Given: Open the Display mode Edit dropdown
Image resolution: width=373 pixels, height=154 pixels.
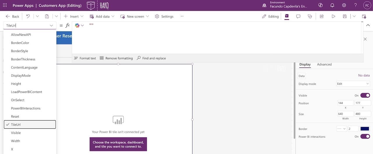Looking at the screenshot, I should coord(353,84).
